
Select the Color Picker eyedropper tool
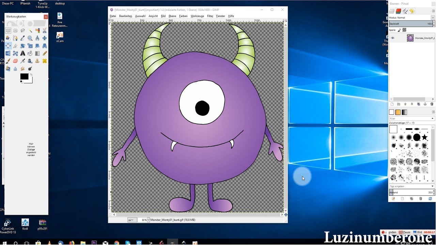coord(22,38)
